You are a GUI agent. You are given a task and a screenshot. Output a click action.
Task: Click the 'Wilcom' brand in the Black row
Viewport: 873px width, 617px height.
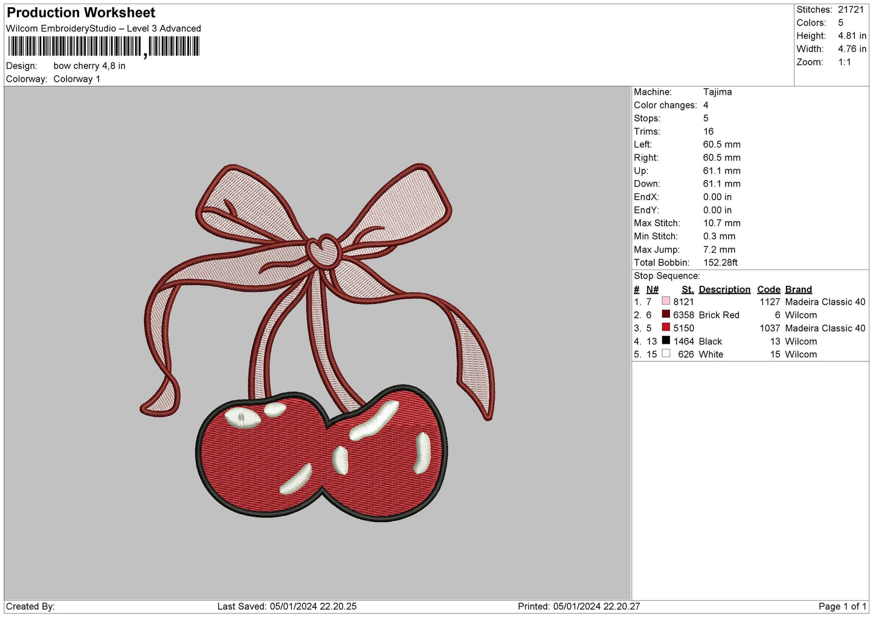(801, 341)
